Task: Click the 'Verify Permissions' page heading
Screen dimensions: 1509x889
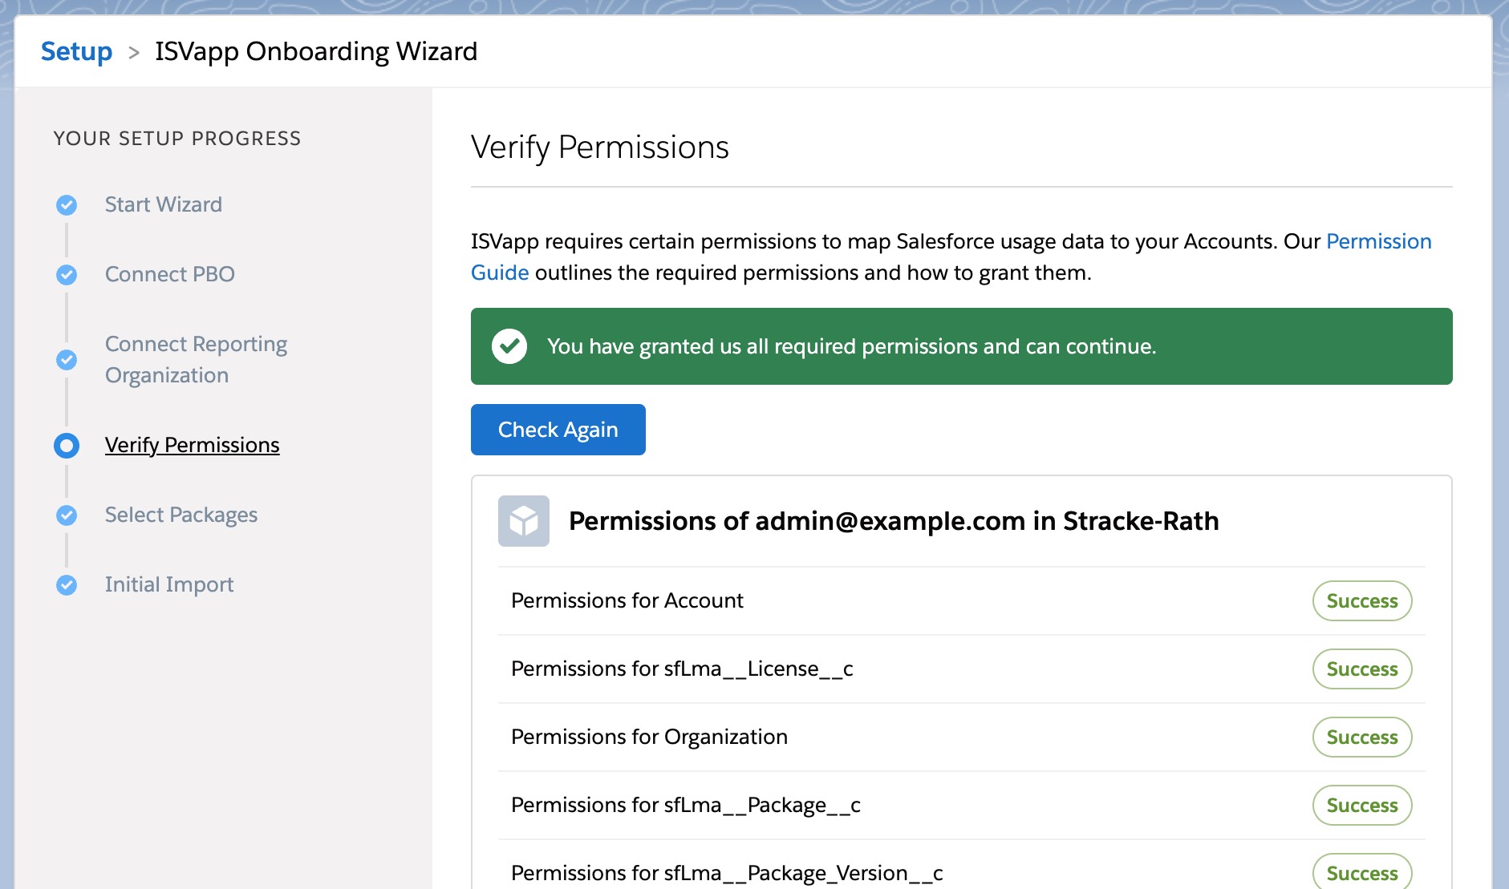Action: click(x=600, y=147)
